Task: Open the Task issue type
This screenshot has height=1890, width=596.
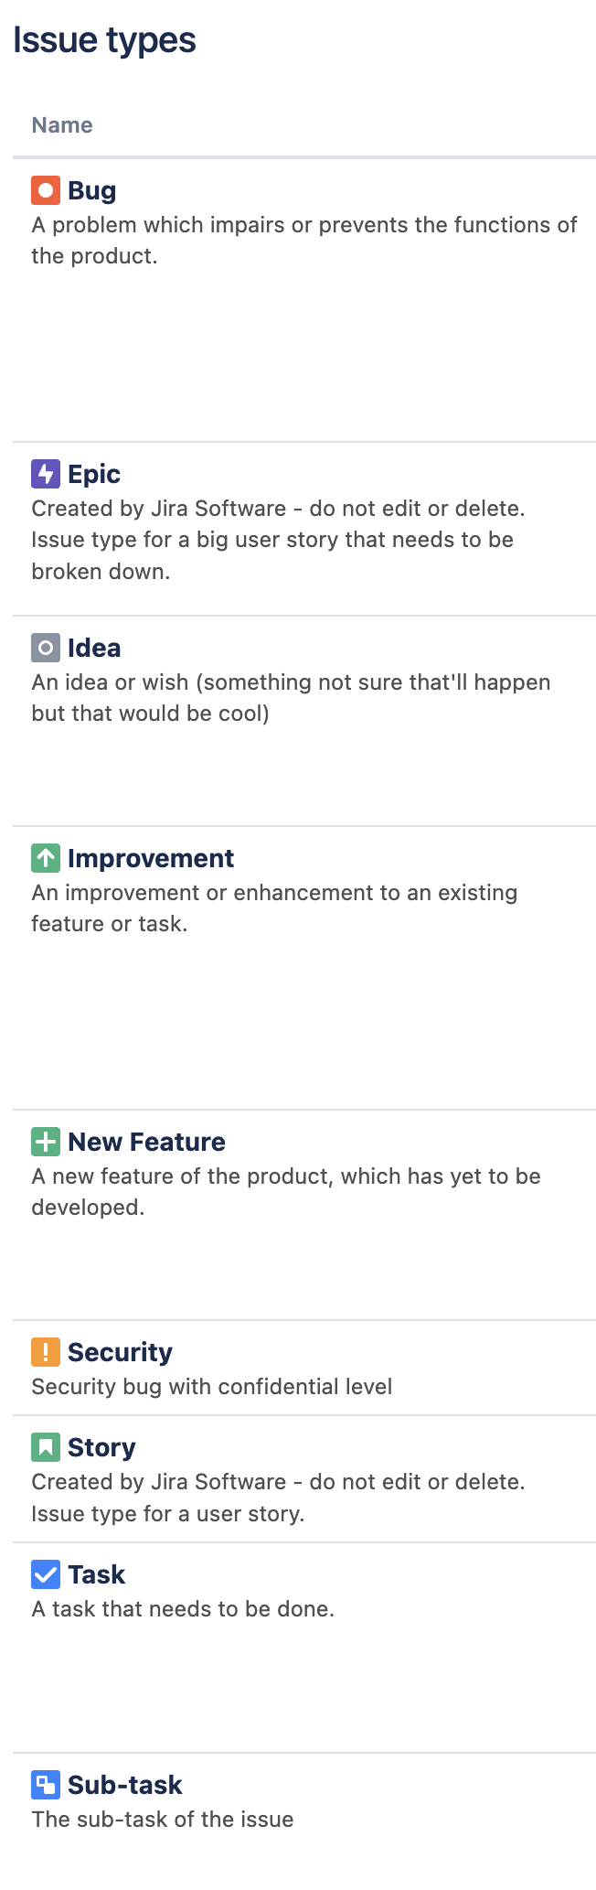Action: [96, 1574]
